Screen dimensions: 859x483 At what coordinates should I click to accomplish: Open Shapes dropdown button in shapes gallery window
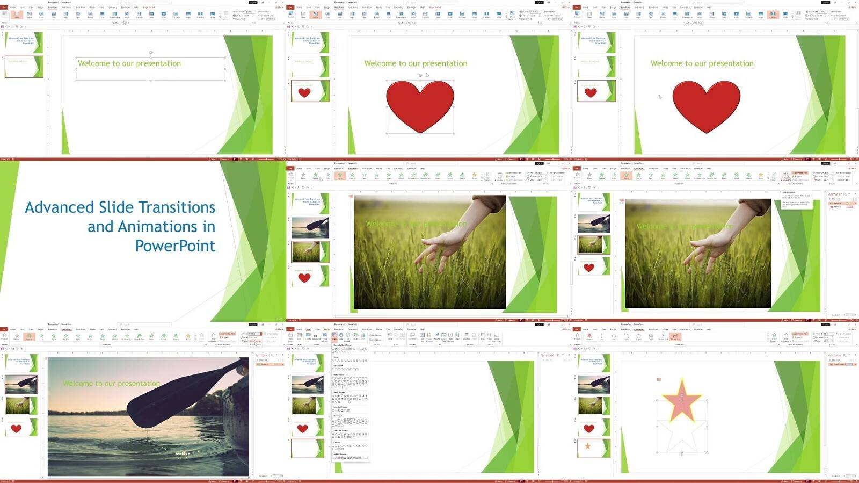(x=334, y=337)
